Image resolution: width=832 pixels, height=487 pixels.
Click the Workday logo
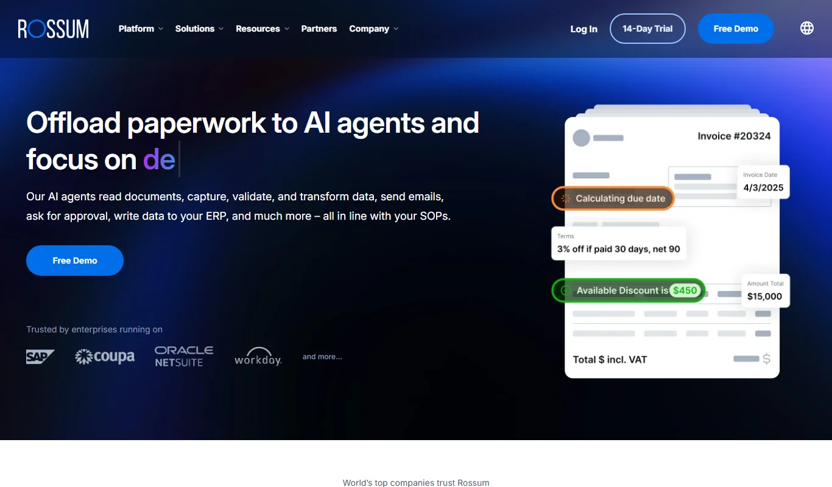[258, 357]
